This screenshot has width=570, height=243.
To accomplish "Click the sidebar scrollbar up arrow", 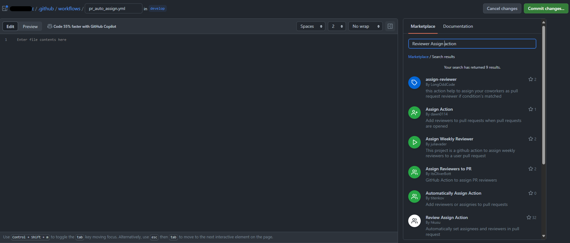I will point(544,22).
